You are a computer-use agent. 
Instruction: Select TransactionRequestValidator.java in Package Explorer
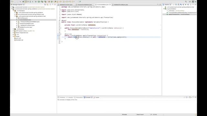tap(30, 22)
